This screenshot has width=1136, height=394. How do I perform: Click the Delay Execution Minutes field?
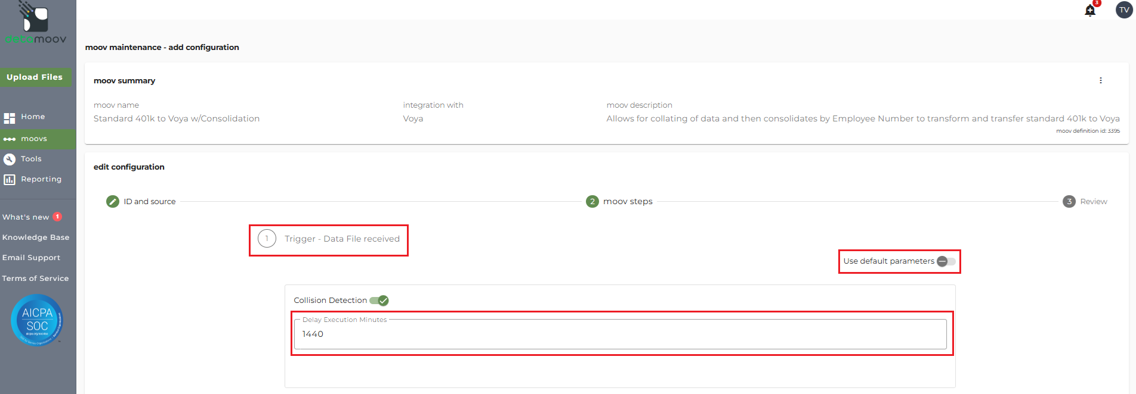tap(621, 334)
